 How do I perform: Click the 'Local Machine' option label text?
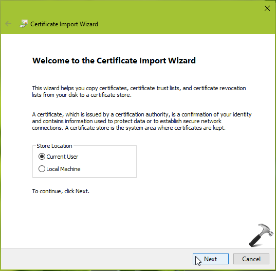63,169
